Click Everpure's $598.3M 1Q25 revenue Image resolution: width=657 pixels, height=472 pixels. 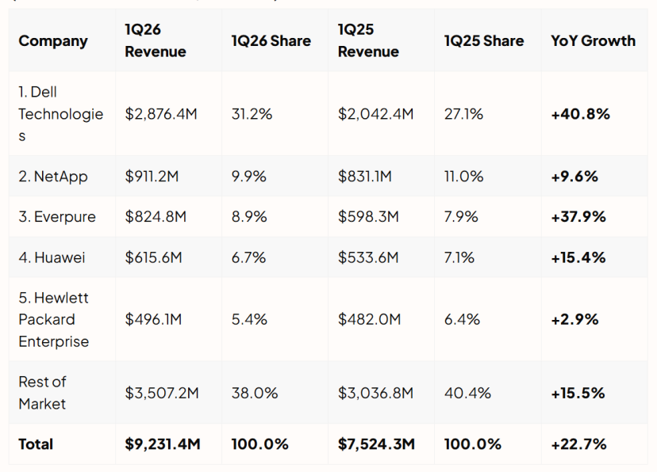coord(368,216)
